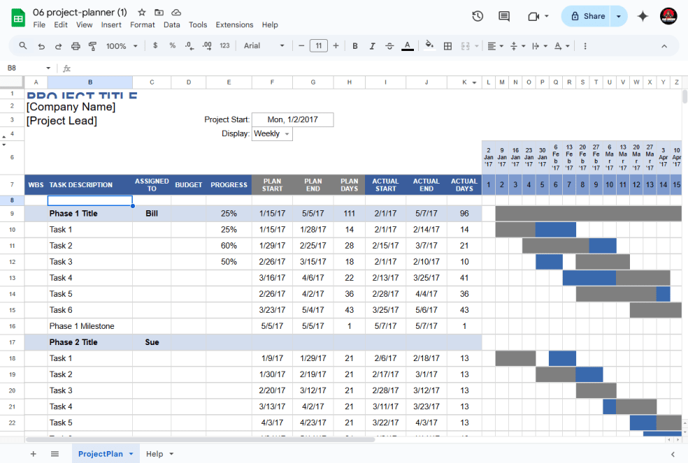Image resolution: width=688 pixels, height=463 pixels.
Task: Switch to the Help sheet tab
Action: [154, 453]
